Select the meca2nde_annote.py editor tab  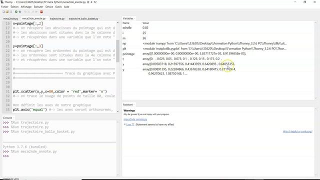coord(33,18)
